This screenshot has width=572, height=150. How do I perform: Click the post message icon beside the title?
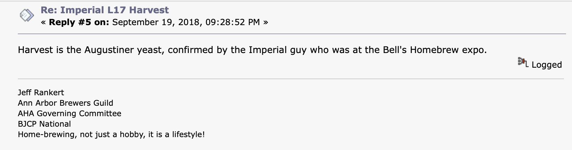point(27,15)
